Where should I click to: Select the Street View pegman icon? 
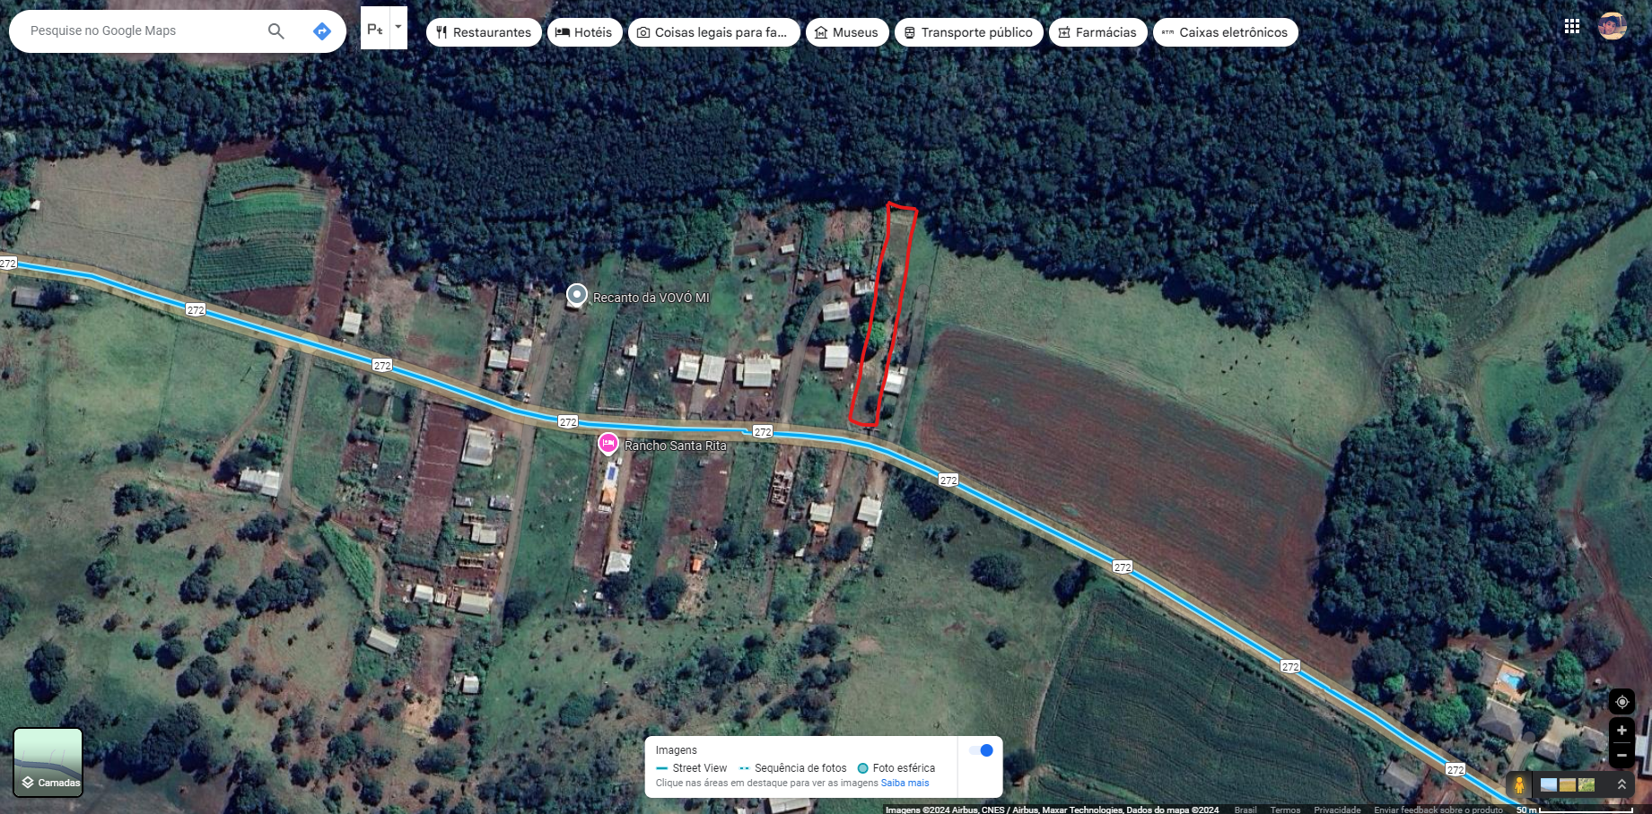tap(1519, 784)
